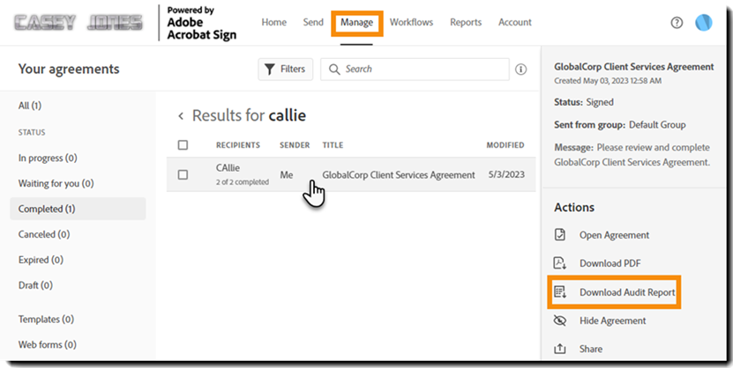The height and width of the screenshot is (368, 733).
Task: Click the Casey Jones logo
Action: click(x=79, y=22)
